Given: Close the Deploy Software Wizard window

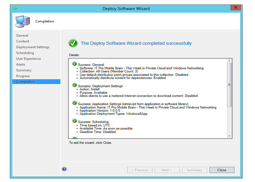Looking at the screenshot, I should pyautogui.click(x=236, y=7).
